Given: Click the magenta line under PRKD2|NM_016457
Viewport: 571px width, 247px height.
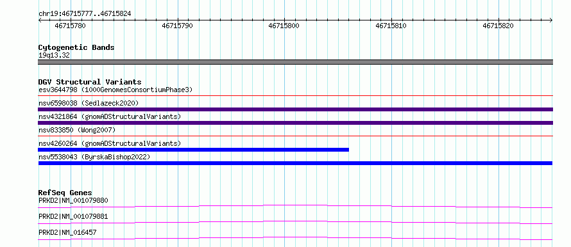Looking at the screenshot, I should [295, 238].
